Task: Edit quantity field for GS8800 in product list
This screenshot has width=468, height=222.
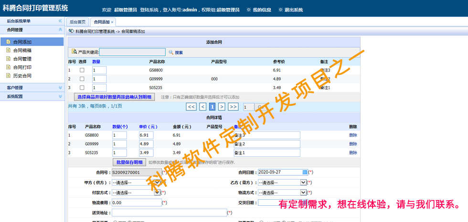Action: tap(99, 70)
